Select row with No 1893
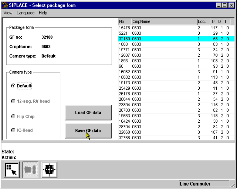Viewport: 237px width, 189px height. pos(176,61)
